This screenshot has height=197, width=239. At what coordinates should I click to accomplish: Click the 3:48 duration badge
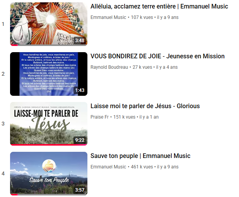pos(80,41)
